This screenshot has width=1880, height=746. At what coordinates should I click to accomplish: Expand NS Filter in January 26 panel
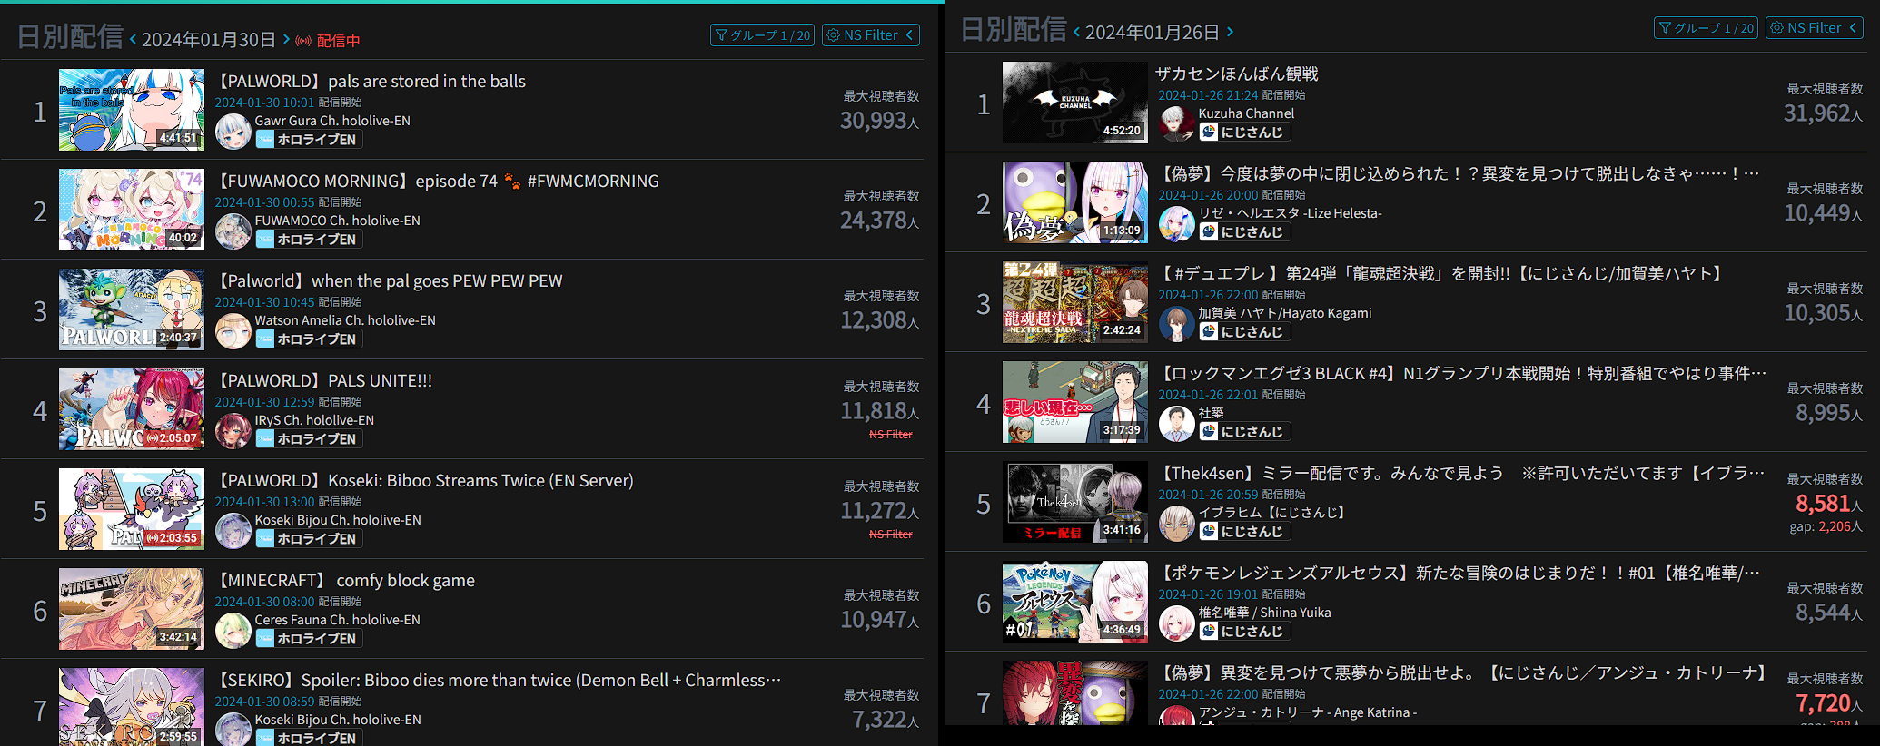tap(1814, 28)
